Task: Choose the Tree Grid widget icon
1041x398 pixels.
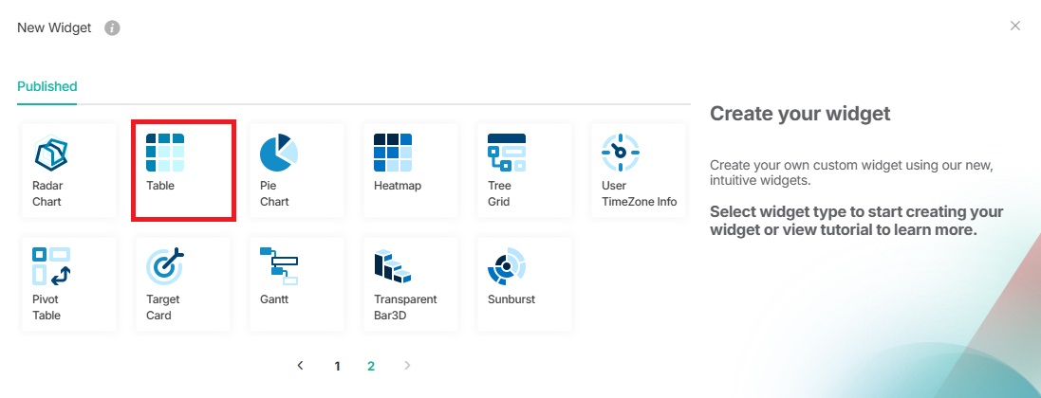Action: click(507, 152)
